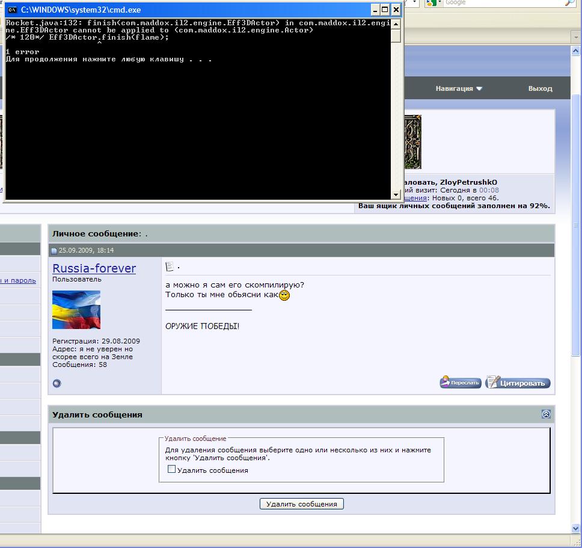
Task: Click the Сообщения: 58 post count
Action: click(79, 365)
